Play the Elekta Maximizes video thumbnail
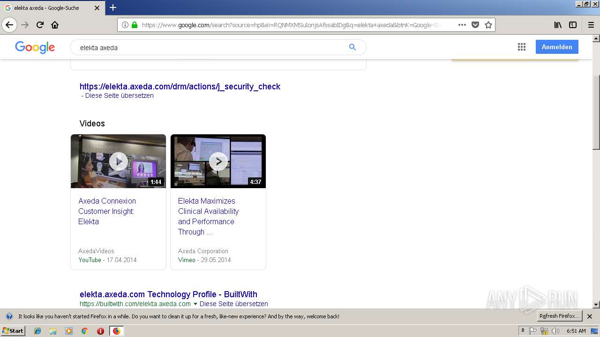The width and height of the screenshot is (600, 337). (218, 161)
